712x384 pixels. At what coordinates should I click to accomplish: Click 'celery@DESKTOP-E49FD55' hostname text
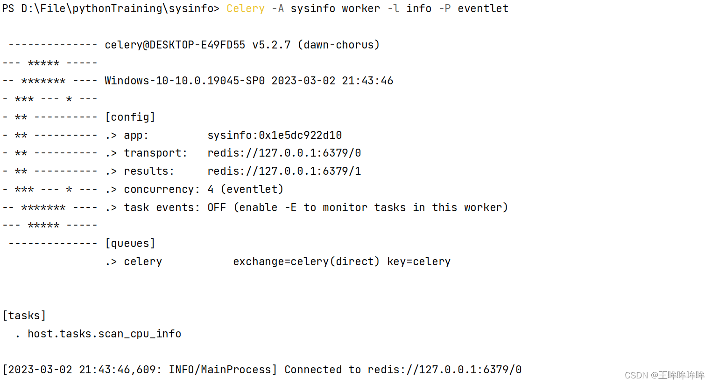pos(175,45)
